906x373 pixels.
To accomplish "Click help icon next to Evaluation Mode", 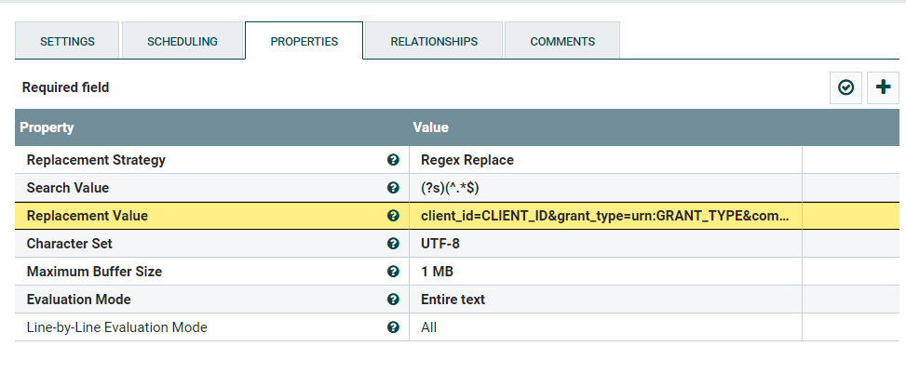I will coord(393,300).
